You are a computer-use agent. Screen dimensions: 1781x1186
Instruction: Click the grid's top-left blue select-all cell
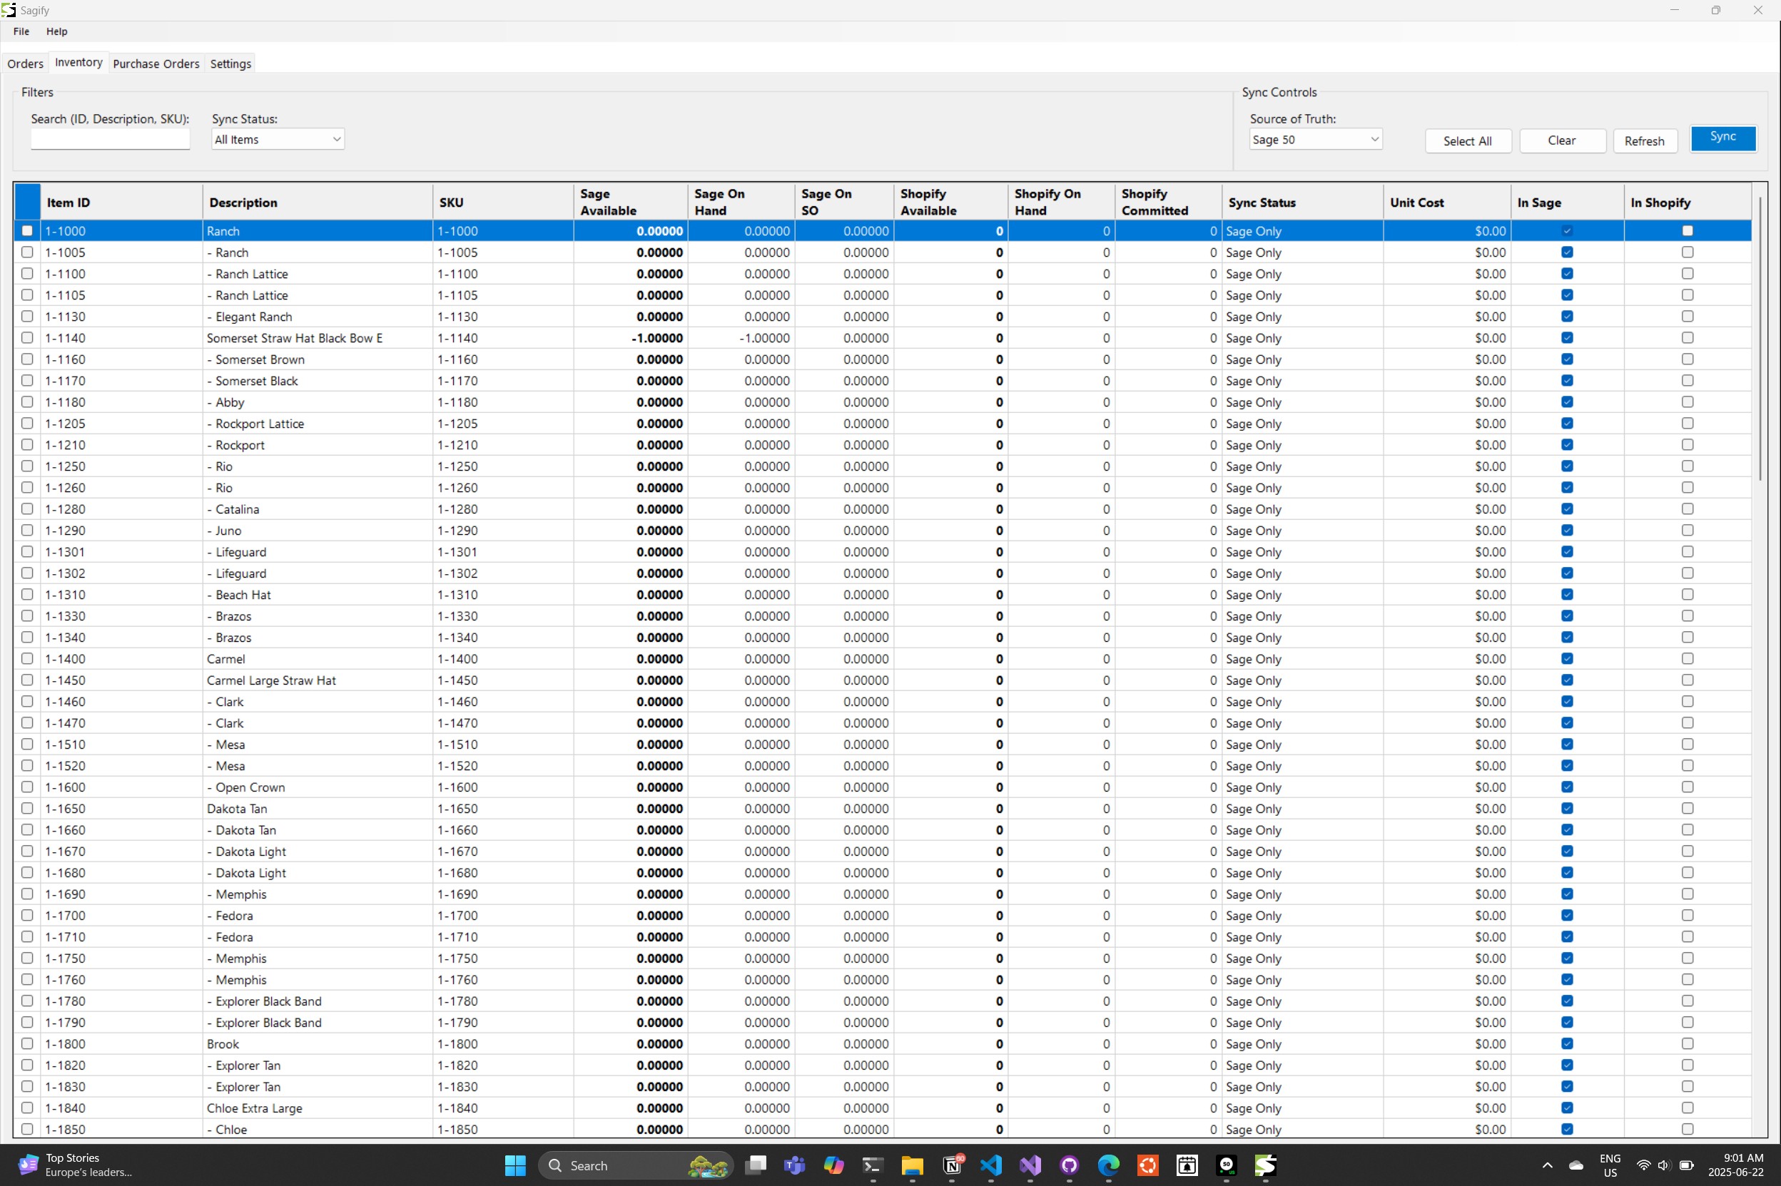point(27,202)
